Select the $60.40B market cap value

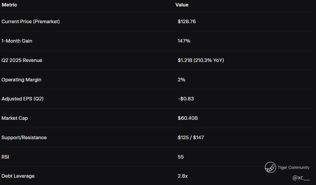[188, 118]
